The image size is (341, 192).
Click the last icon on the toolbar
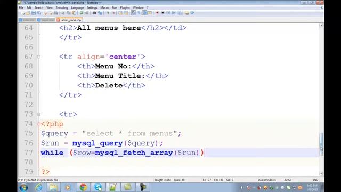pyautogui.click(x=192, y=13)
